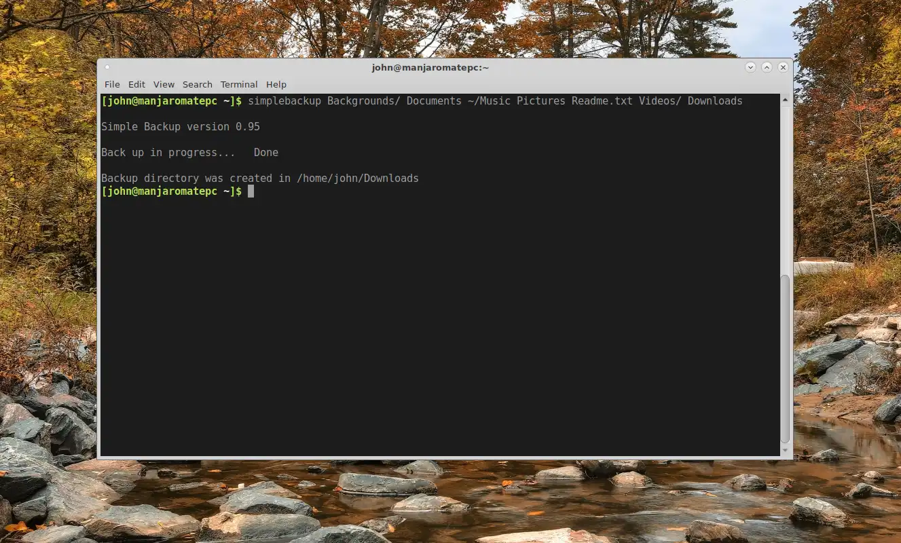The height and width of the screenshot is (543, 901).
Task: Click the line Simple Backup version 0.95
Action: (x=181, y=127)
